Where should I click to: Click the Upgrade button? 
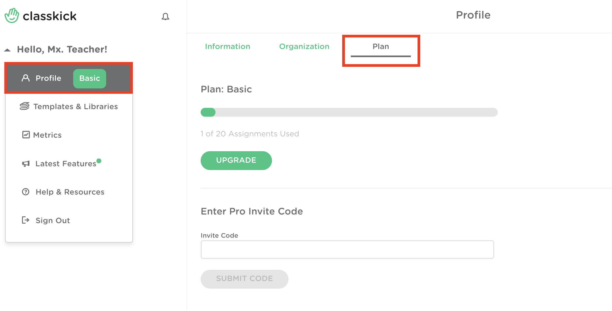pos(236,160)
